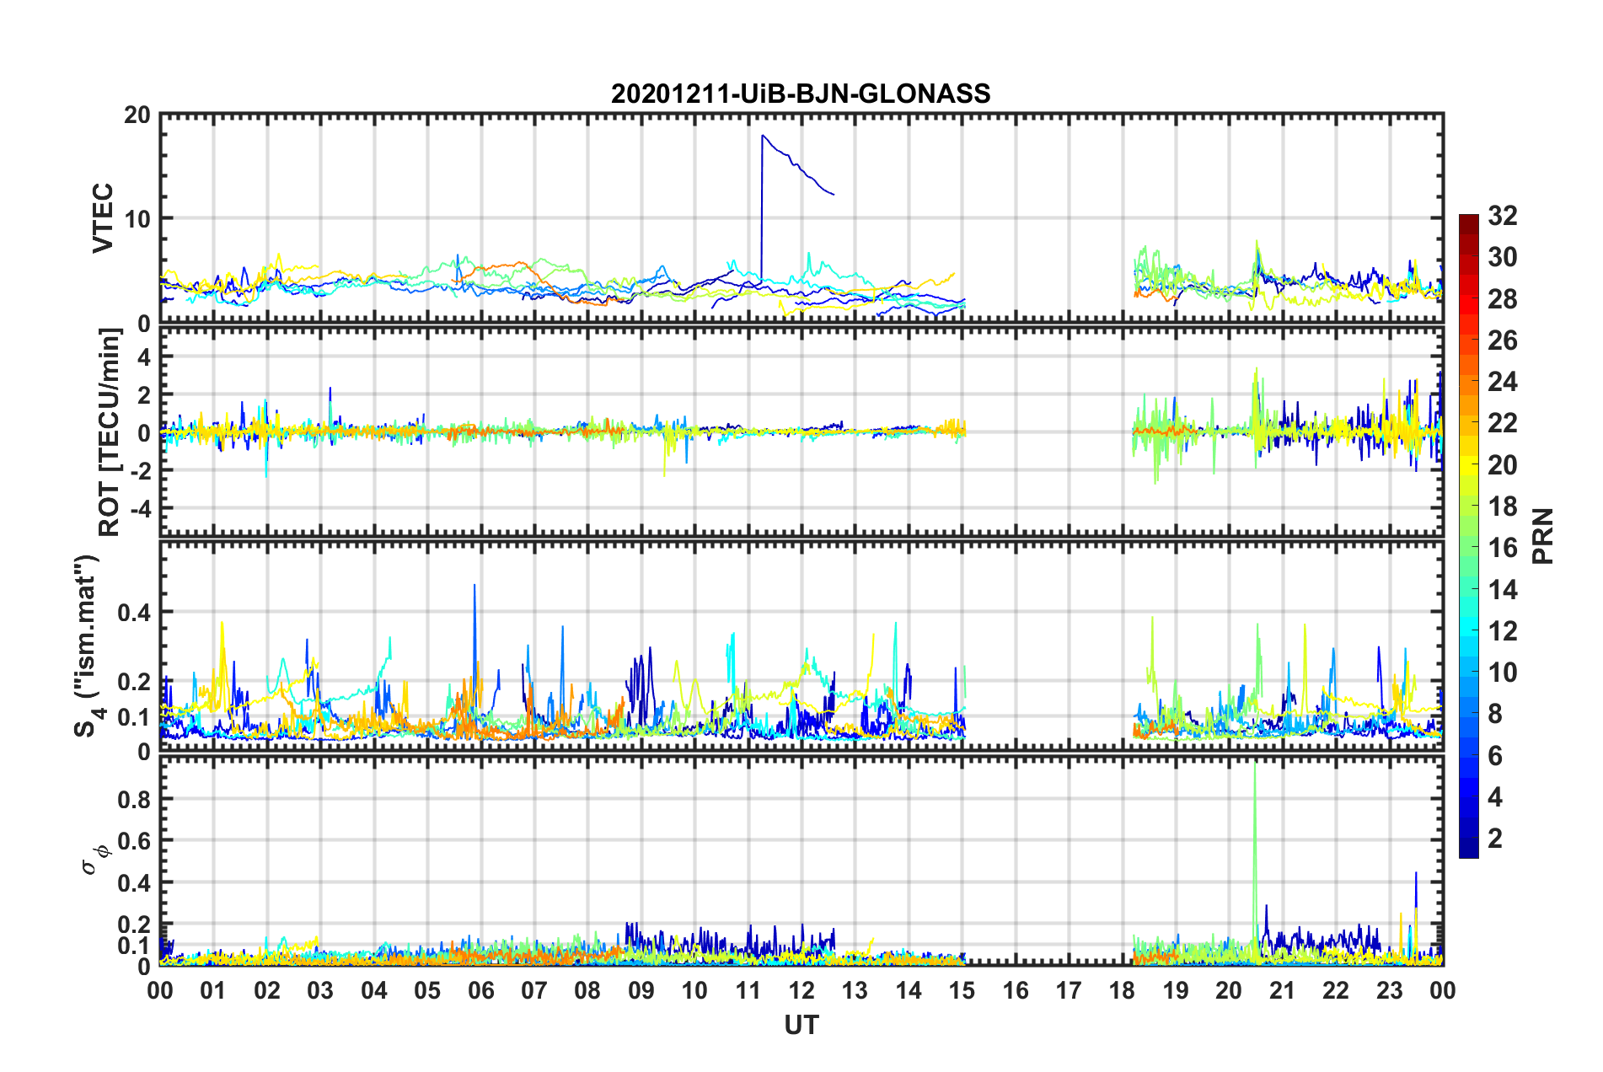Click colorbar tick label 10

coord(1503,673)
